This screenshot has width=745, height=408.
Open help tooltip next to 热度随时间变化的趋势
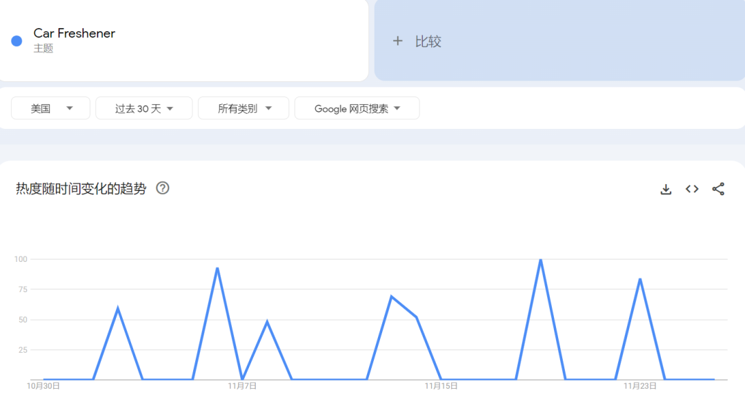click(163, 189)
